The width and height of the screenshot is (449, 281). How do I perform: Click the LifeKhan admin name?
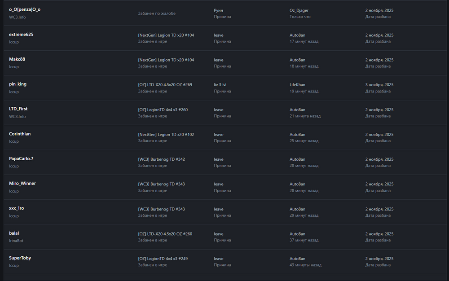click(297, 85)
